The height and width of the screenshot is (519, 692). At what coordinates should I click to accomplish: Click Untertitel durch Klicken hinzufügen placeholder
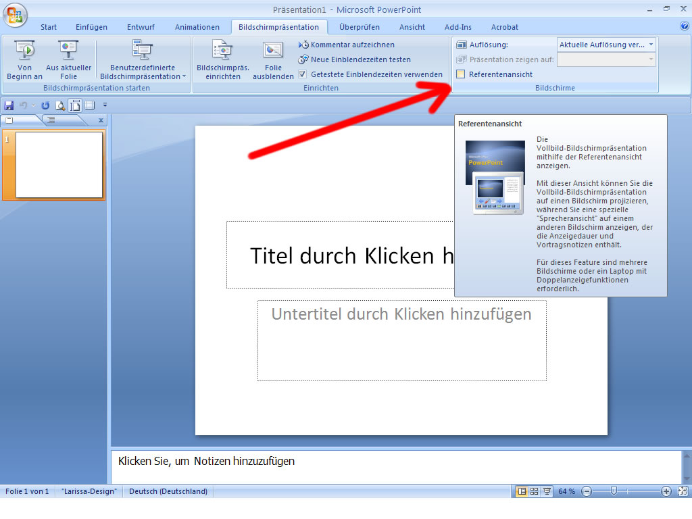pos(401,341)
